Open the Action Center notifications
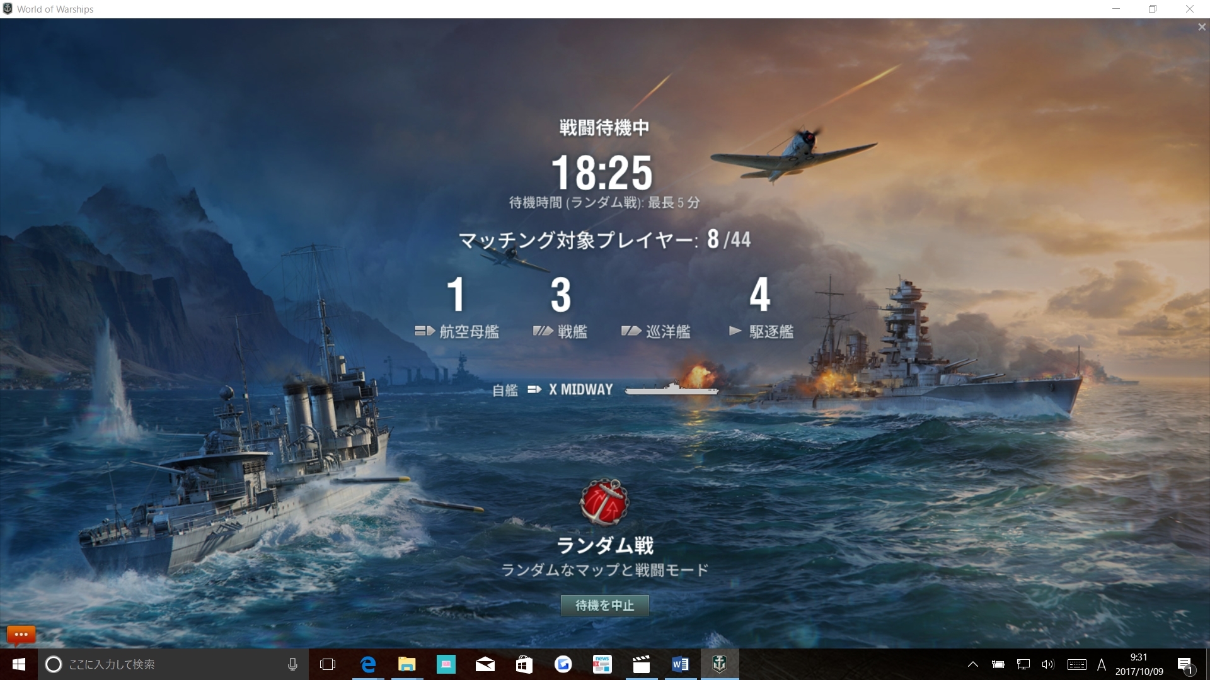1210x680 pixels. point(1185,664)
